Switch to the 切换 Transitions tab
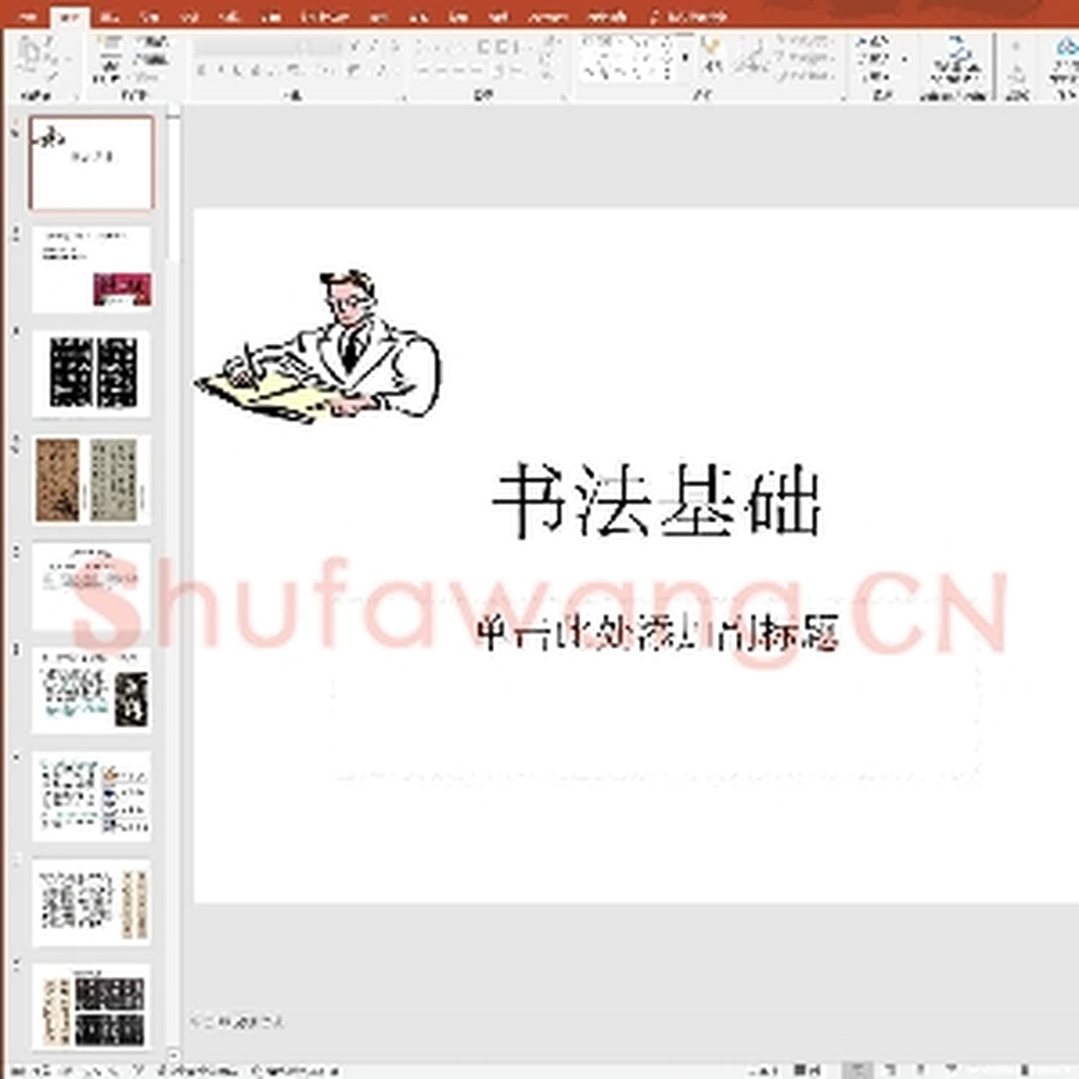Screen dimensions: 1079x1079 (x=189, y=16)
